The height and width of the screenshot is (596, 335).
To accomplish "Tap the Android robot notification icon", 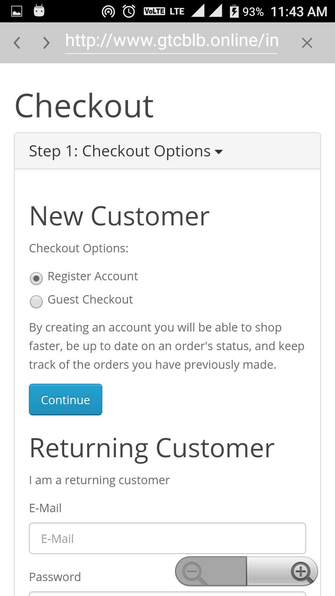I will [39, 11].
